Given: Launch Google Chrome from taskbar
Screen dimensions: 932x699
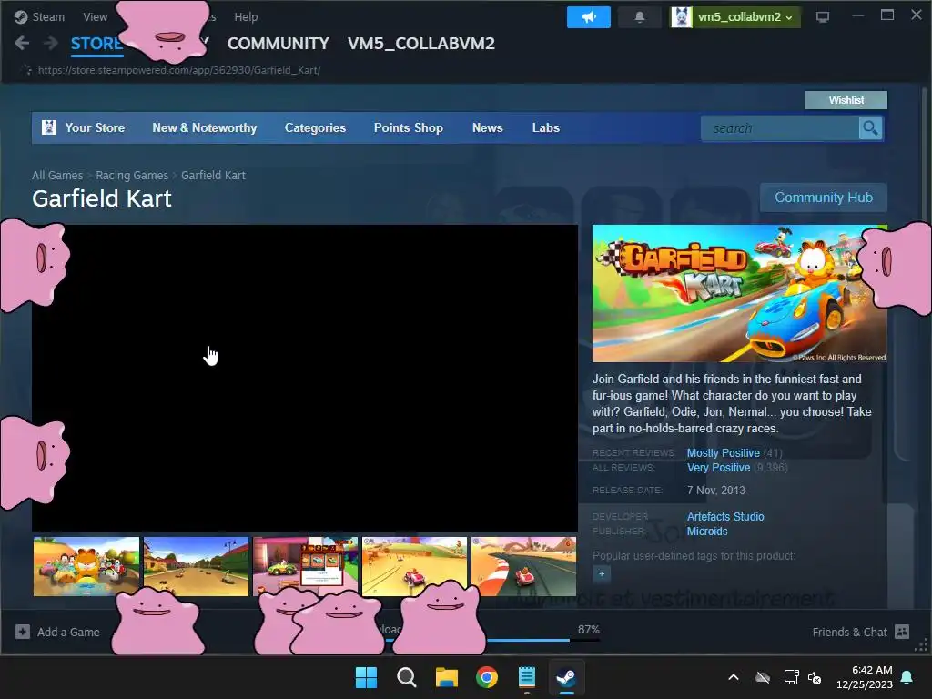Looking at the screenshot, I should (x=487, y=677).
